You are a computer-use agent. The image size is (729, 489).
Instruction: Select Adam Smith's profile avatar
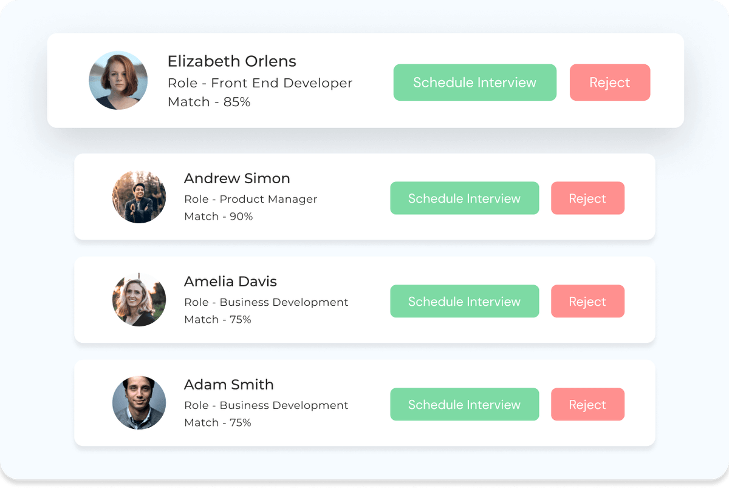pyautogui.click(x=139, y=403)
